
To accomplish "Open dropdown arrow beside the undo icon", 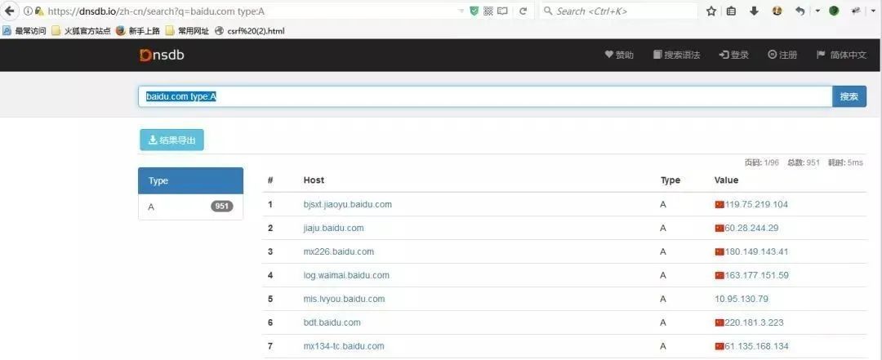I will (x=817, y=11).
